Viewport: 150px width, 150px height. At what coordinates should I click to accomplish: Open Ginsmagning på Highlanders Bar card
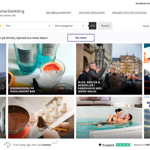[41, 69]
